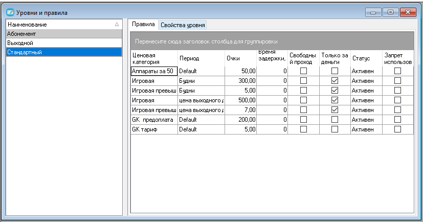
Task: Click the 50,00 points value
Action: (240, 71)
